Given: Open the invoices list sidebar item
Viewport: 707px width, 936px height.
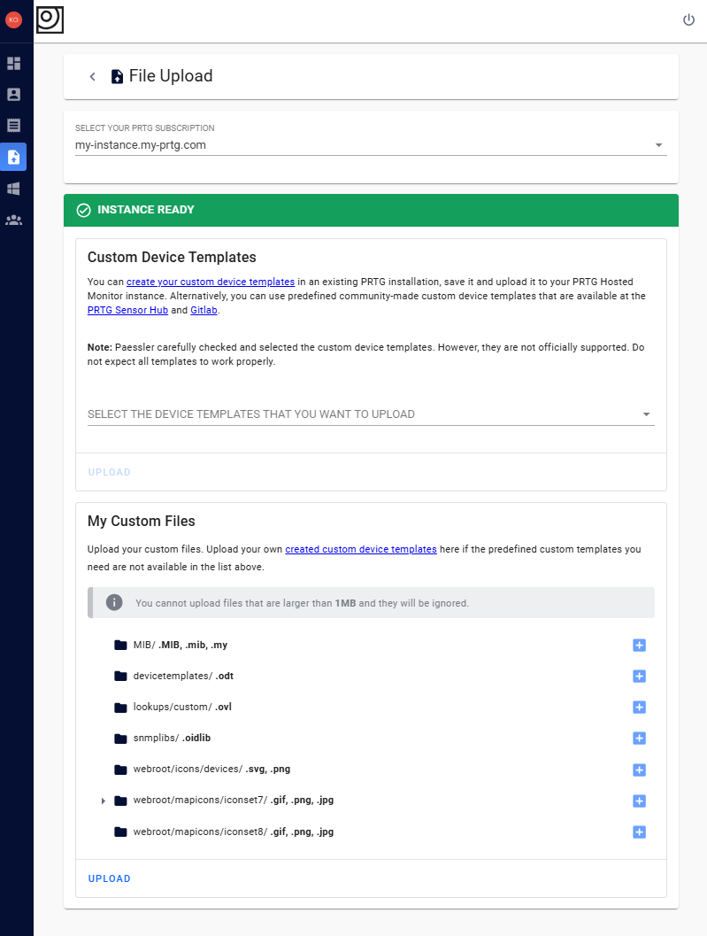Looking at the screenshot, I should (13, 126).
